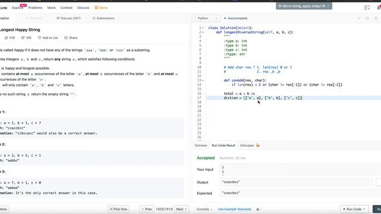Click line number 20 in the editor gutter

click(x=199, y=111)
